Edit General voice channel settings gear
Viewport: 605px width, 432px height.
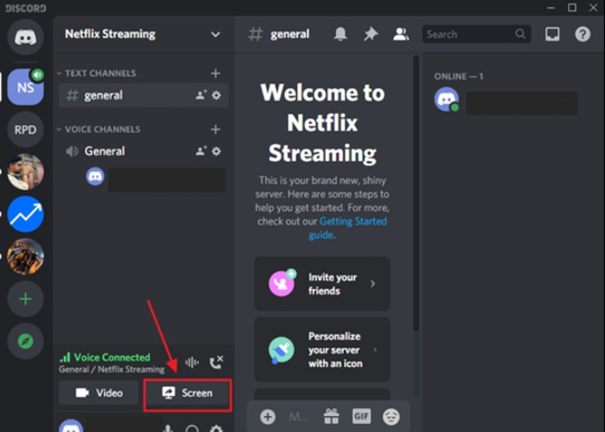tap(216, 151)
